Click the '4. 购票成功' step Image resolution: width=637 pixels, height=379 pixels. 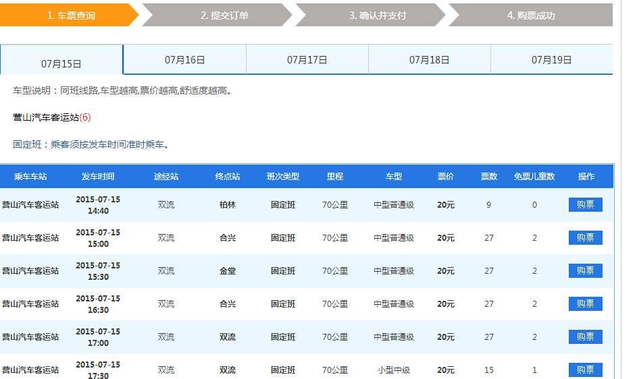pyautogui.click(x=531, y=16)
